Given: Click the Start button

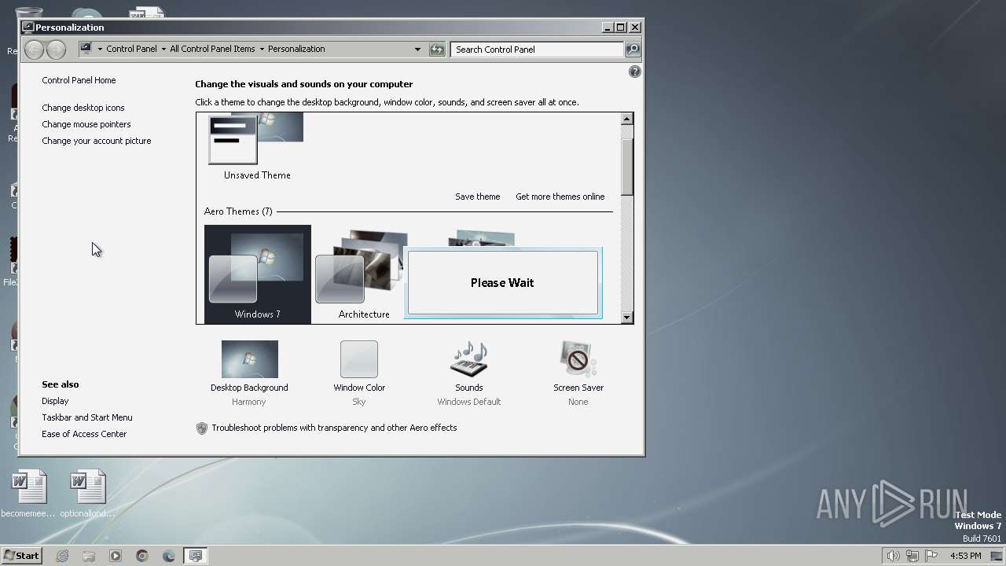Looking at the screenshot, I should click(x=21, y=556).
